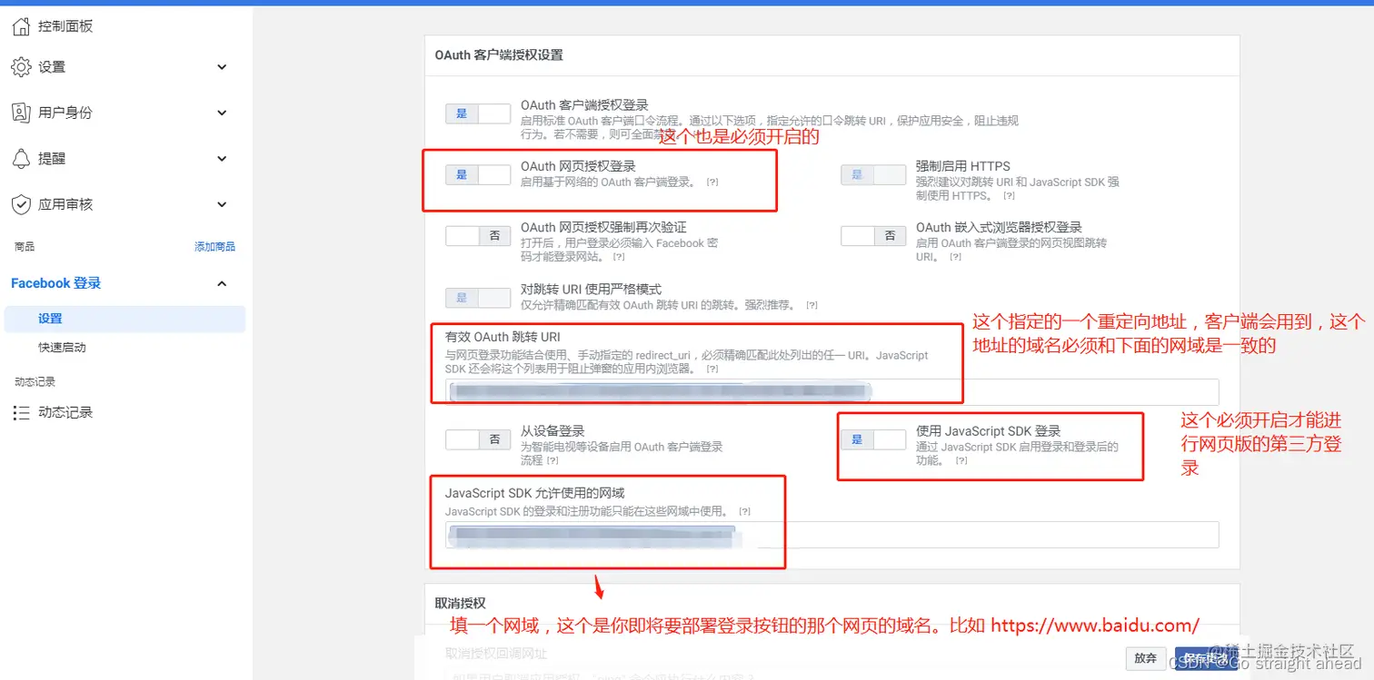Open help [?] for 从设备登录
Image resolution: width=1374 pixels, height=680 pixels.
coord(553,461)
